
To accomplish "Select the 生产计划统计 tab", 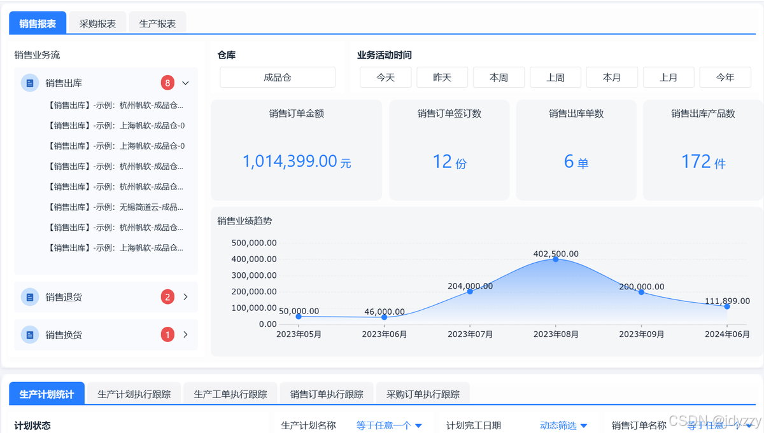I will tap(46, 394).
